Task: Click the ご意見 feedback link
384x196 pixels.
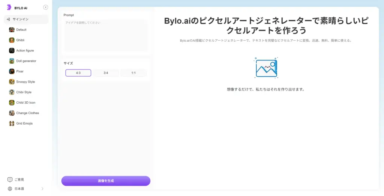Action: click(x=19, y=179)
